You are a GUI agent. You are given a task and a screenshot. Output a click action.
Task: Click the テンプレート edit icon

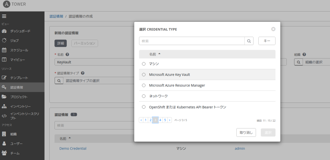coord(4,78)
